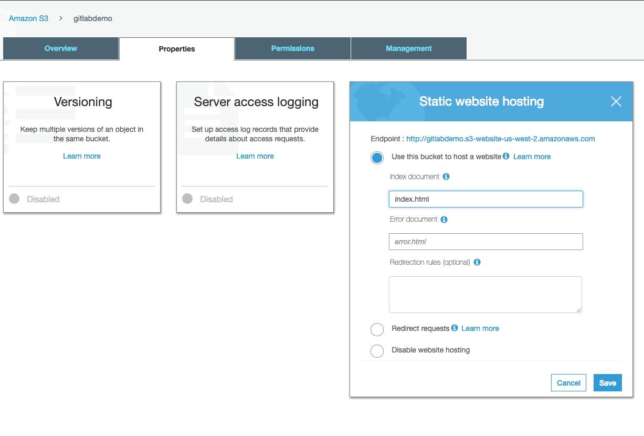
Task: Choose Disable website hosting option
Action: click(x=377, y=351)
